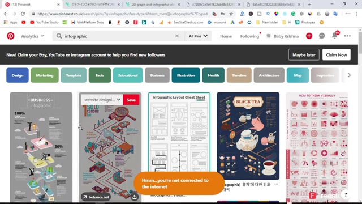The width and height of the screenshot is (362, 204).
Task: Save the pin with red Save button
Action: 131,100
